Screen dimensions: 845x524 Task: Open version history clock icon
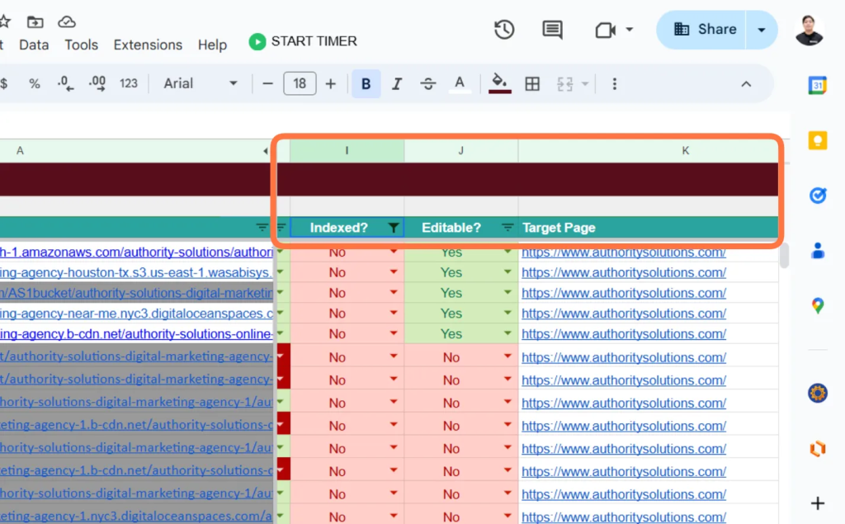pos(504,30)
